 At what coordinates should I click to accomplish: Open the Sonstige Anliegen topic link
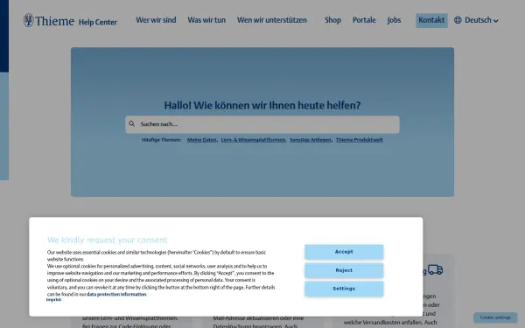pos(311,140)
